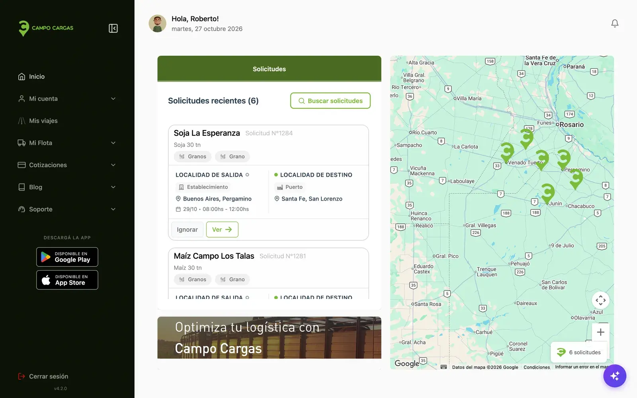Click the Mi cuenta user icon
Image resolution: width=637 pixels, height=398 pixels.
click(21, 99)
